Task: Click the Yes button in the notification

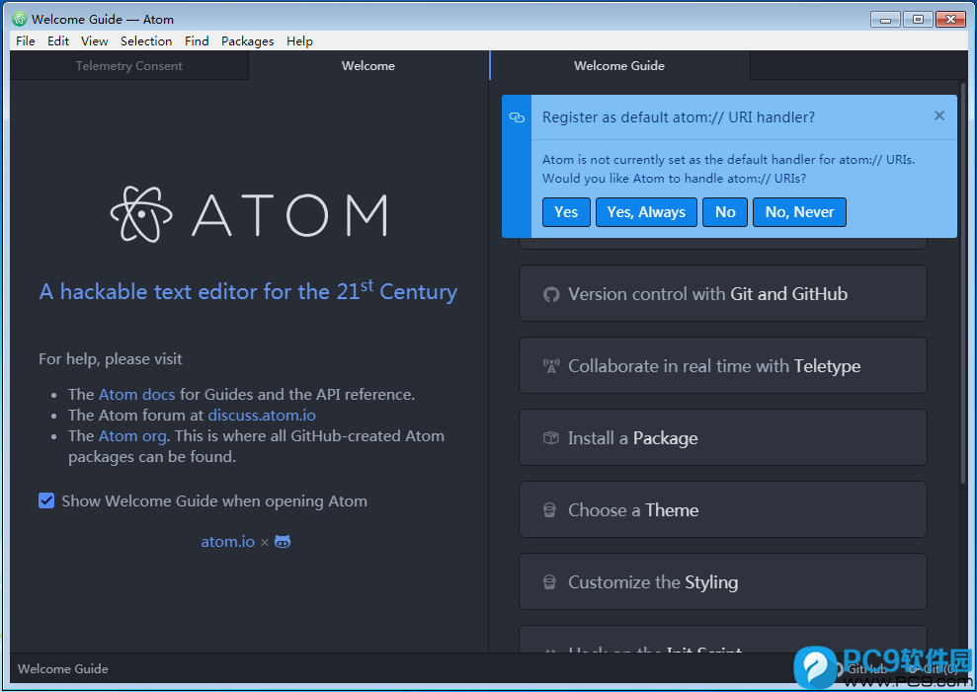Action: tap(566, 212)
